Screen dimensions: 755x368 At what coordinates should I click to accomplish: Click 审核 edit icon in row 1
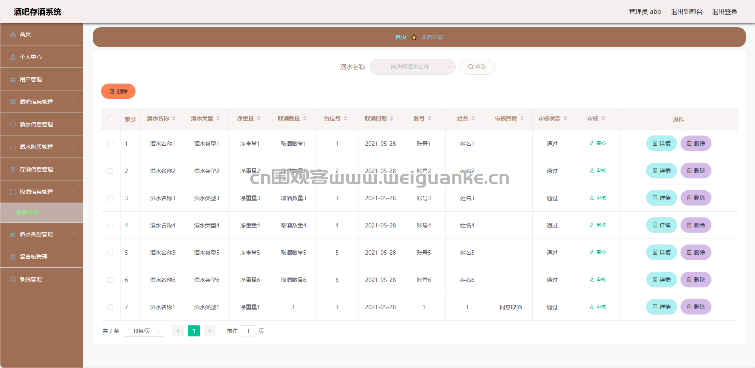click(592, 143)
